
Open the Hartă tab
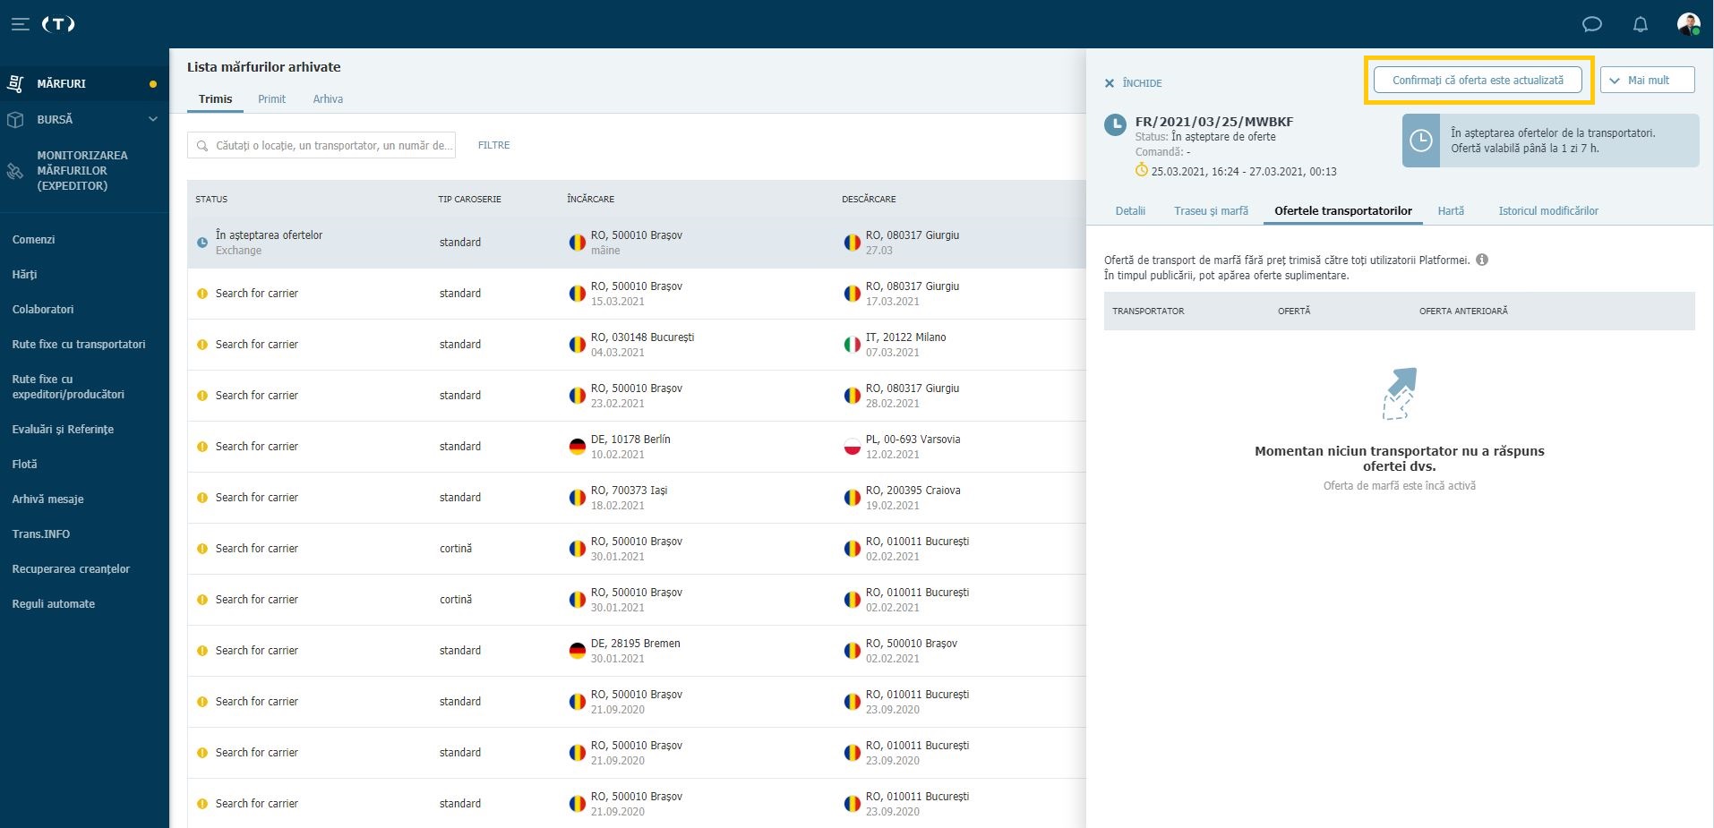(1451, 211)
